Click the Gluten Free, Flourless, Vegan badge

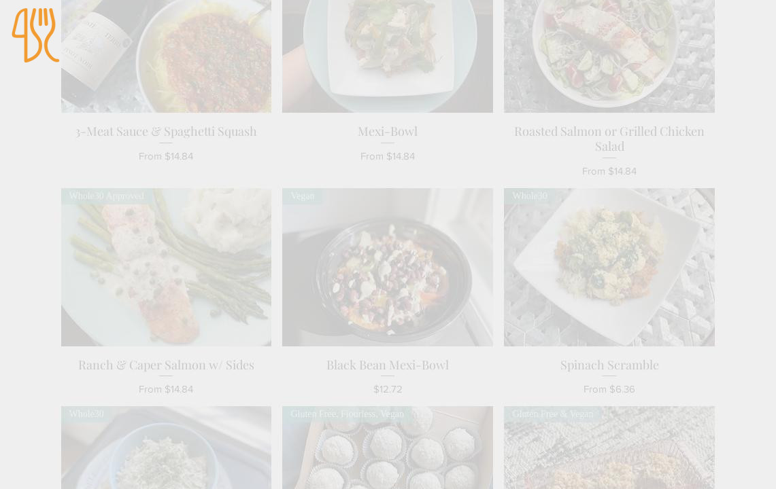(x=347, y=414)
